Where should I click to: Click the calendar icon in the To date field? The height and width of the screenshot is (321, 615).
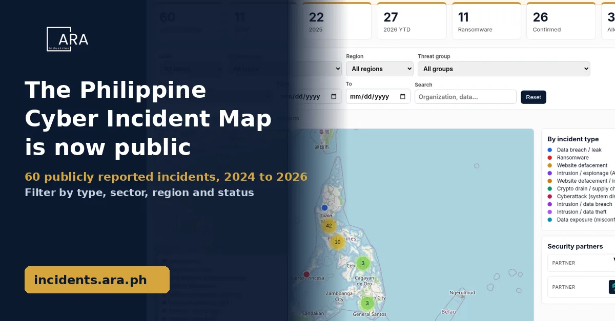pos(403,96)
